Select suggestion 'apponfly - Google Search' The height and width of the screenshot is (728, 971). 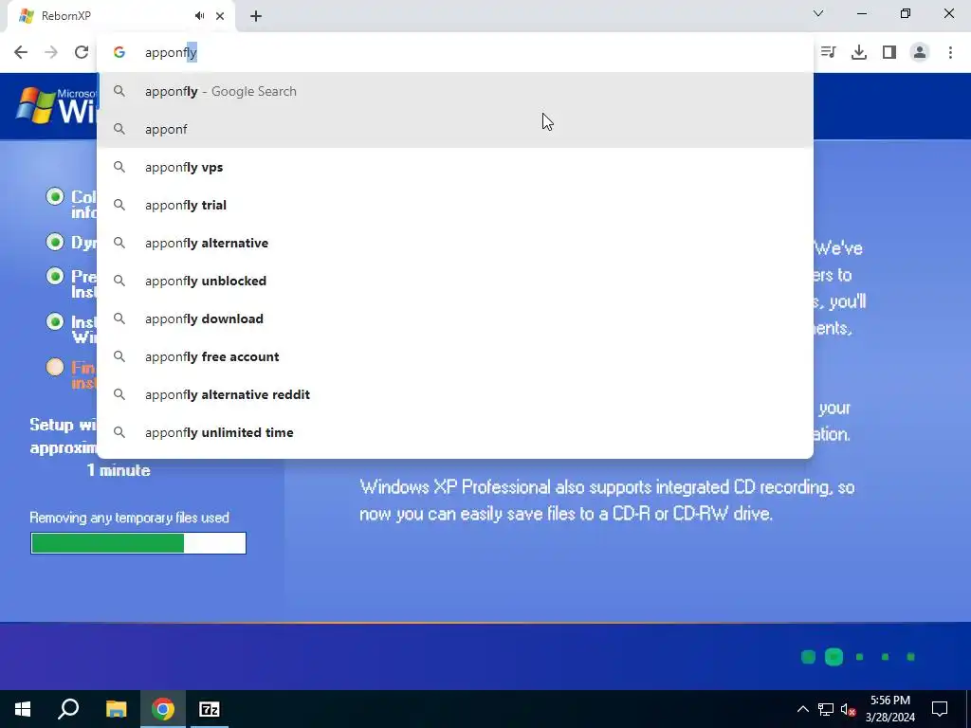(455, 91)
